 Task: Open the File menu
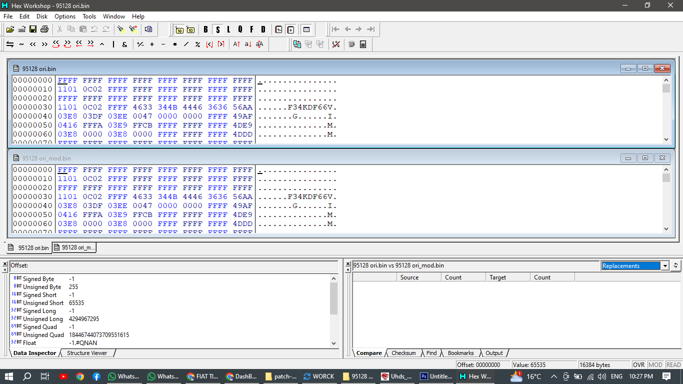8,16
